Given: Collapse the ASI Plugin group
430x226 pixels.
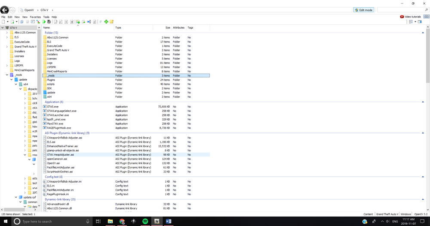Looking at the screenshot, I should coord(423,133).
